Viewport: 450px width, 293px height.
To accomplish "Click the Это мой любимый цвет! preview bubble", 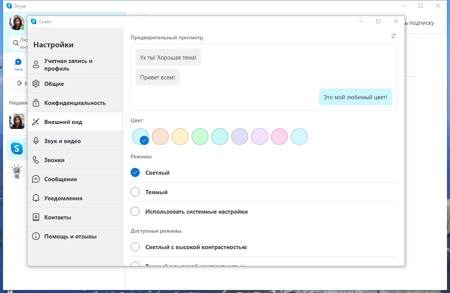I will pyautogui.click(x=355, y=97).
